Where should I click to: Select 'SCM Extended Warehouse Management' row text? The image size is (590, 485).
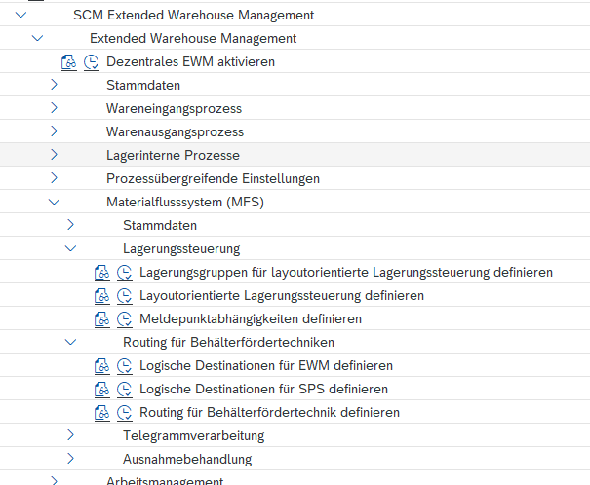[193, 15]
